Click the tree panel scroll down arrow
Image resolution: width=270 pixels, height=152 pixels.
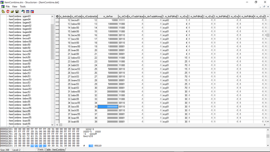[x=52, y=125]
